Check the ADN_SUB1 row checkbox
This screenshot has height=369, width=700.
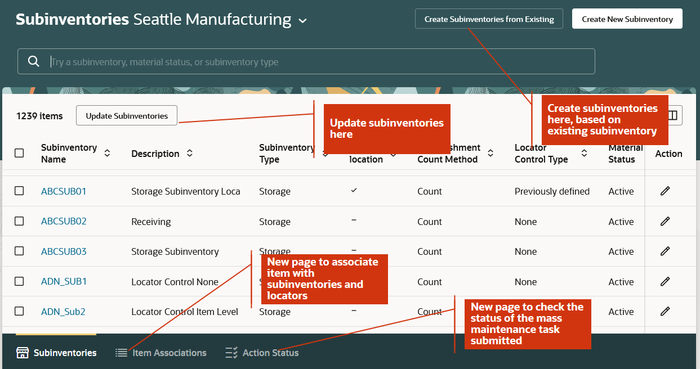point(19,281)
